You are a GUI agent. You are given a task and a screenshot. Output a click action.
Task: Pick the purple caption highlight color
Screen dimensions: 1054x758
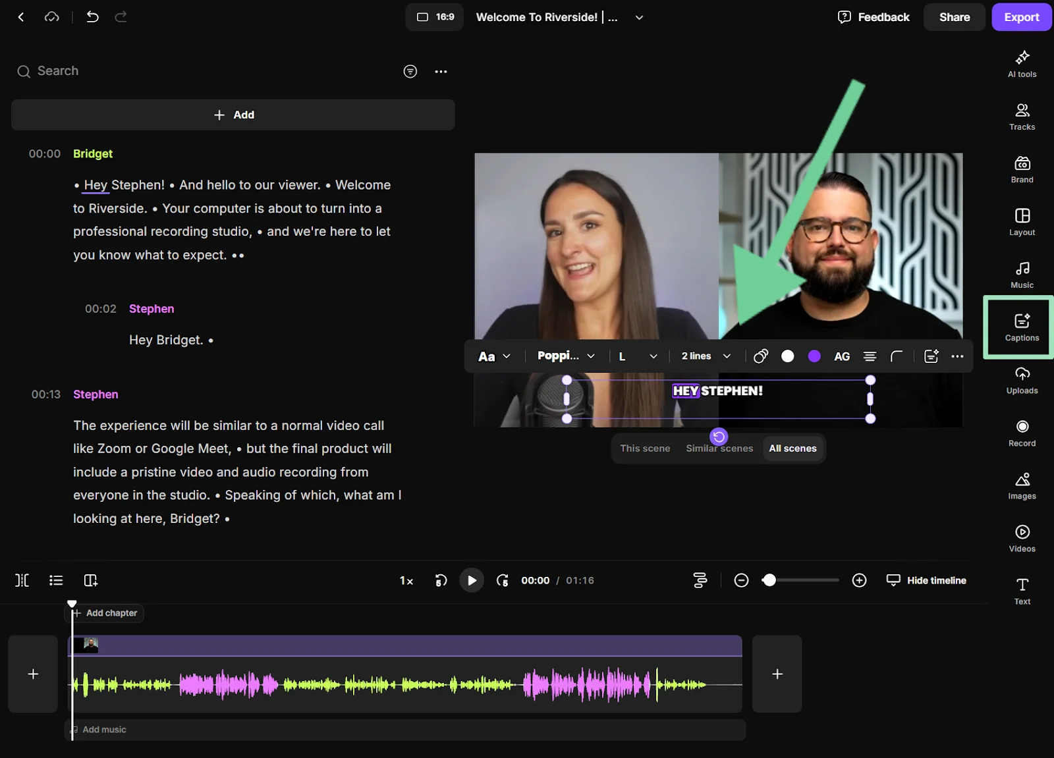pos(814,356)
